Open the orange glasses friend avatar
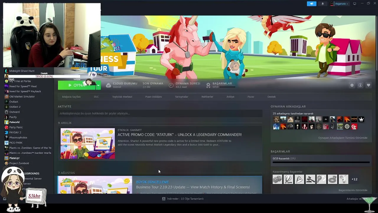The width and height of the screenshot is (378, 213). (354, 120)
